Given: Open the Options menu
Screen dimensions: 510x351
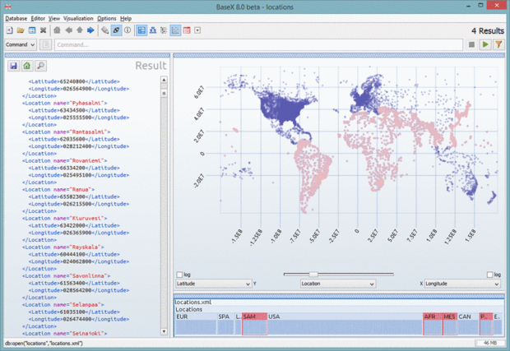Looking at the screenshot, I should coord(106,19).
